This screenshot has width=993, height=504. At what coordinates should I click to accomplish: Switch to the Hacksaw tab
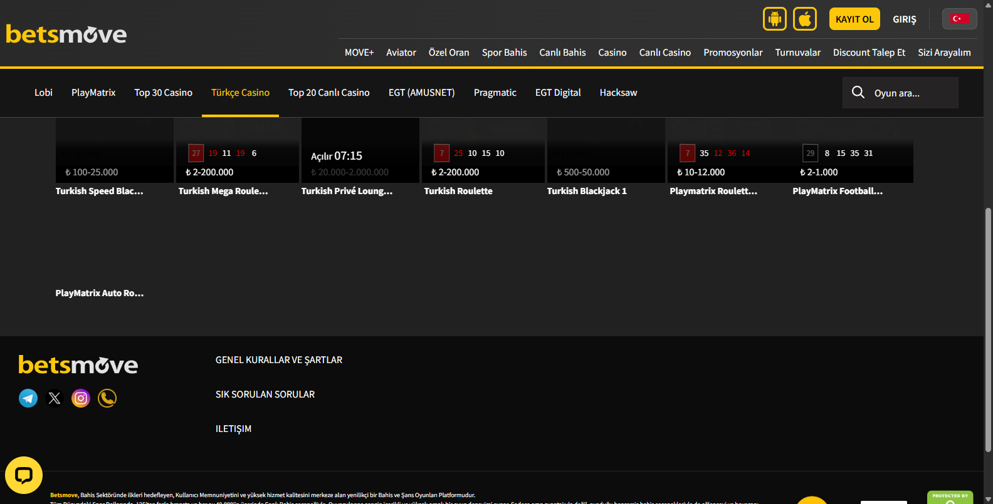click(619, 93)
